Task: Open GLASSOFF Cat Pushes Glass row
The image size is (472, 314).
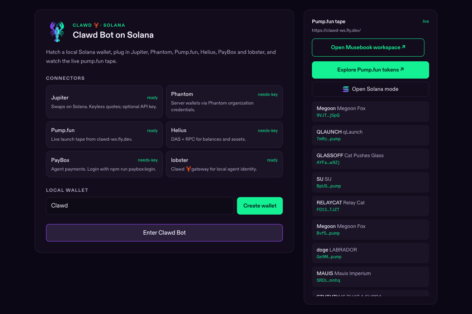Action: point(371,159)
